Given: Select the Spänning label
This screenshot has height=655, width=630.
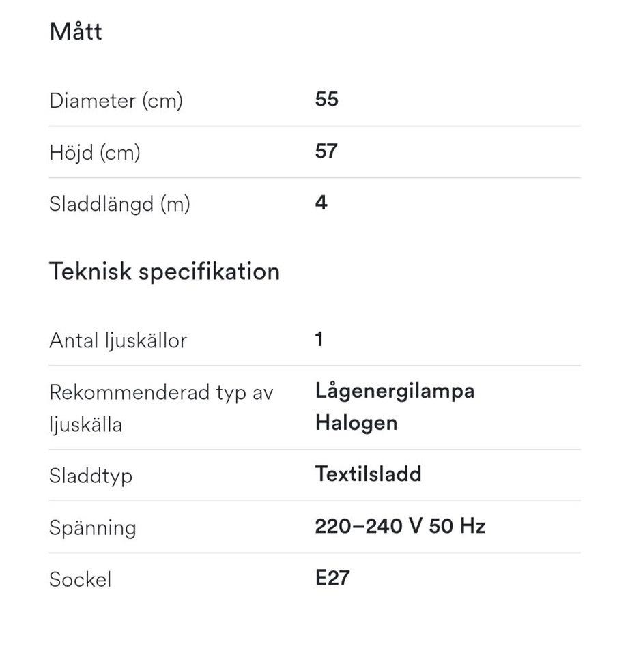Looking at the screenshot, I should (93, 527).
